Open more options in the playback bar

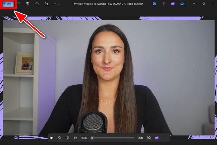pos(165,138)
